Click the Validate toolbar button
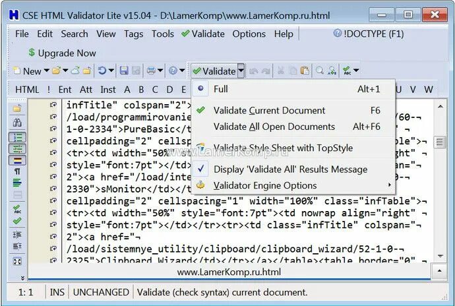This screenshot has height=306, width=455. pos(214,71)
